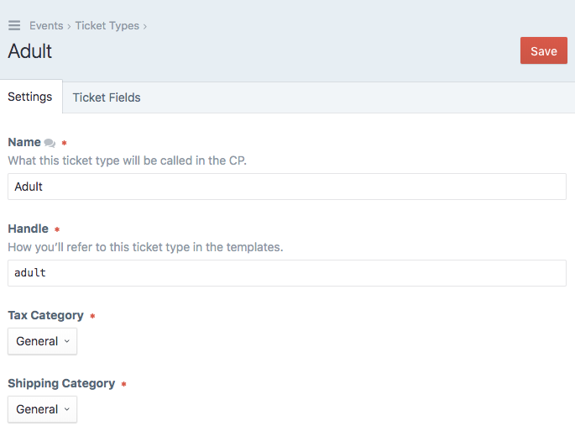575x442 pixels.
Task: Click the red required asterisk next to Name
Action: click(64, 143)
